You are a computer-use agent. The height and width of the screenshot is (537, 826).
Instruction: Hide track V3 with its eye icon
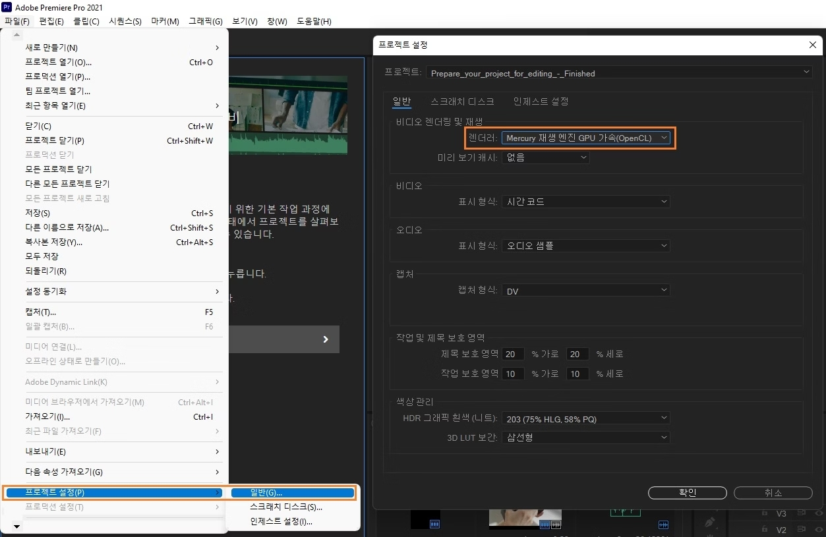point(819,513)
